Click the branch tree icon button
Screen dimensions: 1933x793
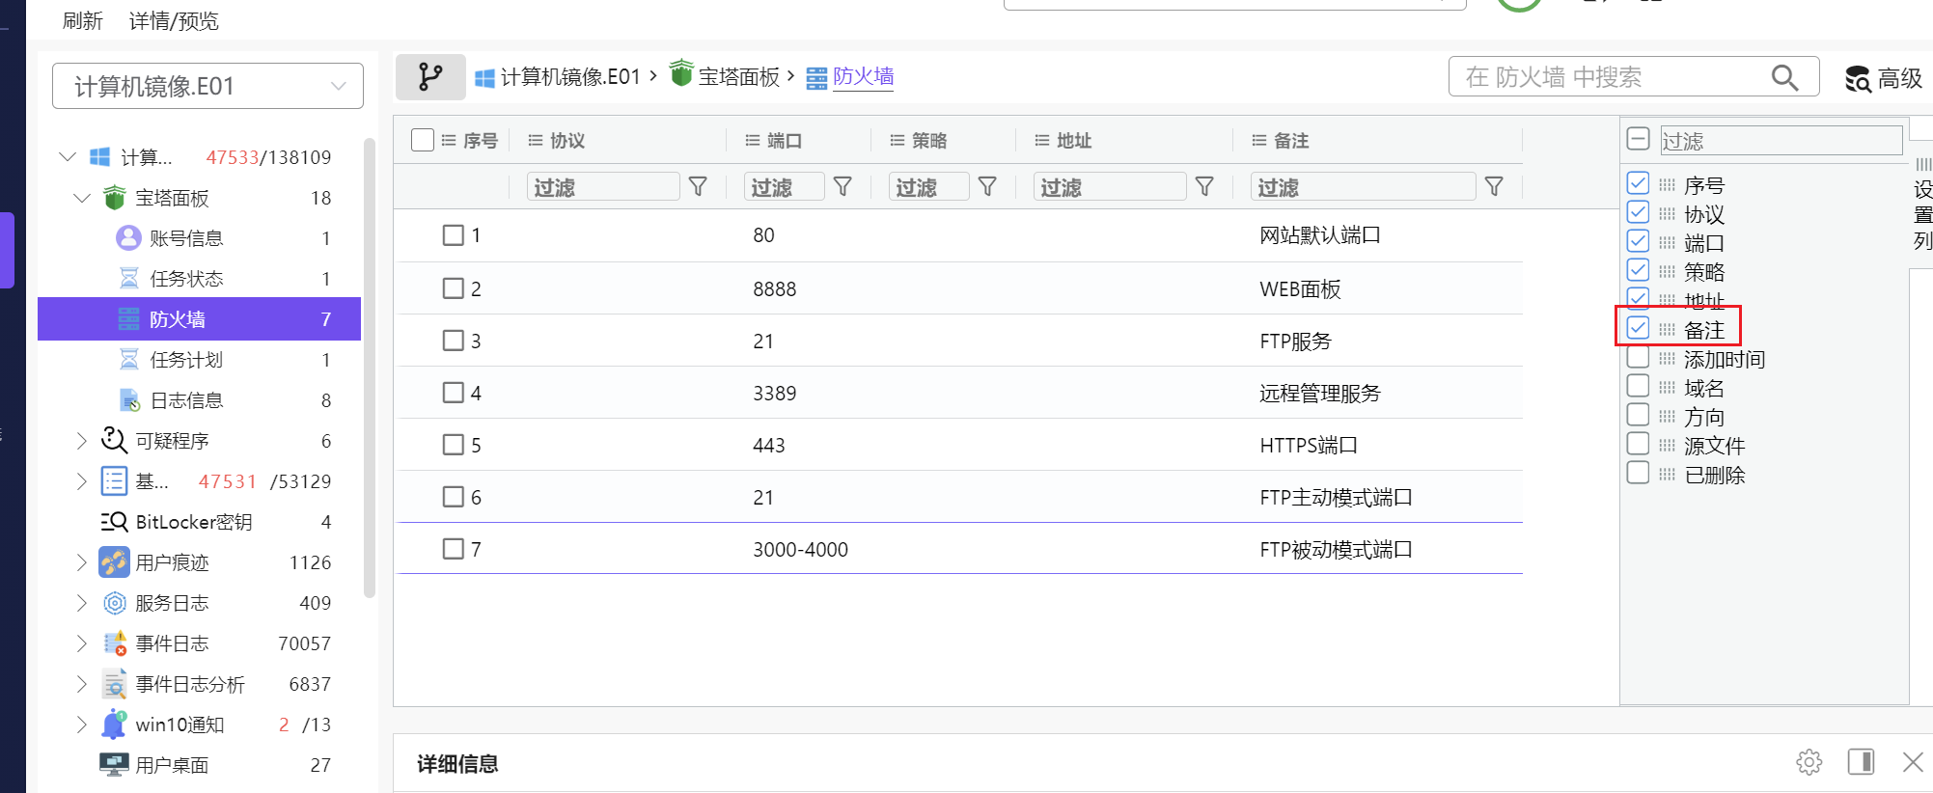pos(430,77)
